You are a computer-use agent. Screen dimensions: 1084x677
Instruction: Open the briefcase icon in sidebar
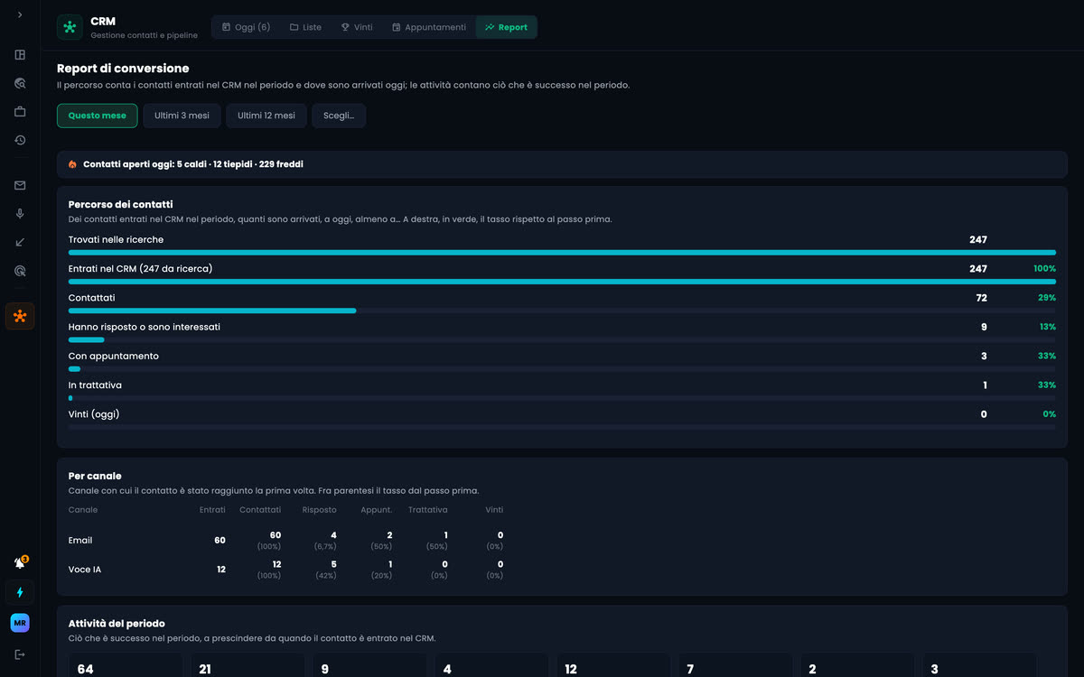click(x=20, y=112)
